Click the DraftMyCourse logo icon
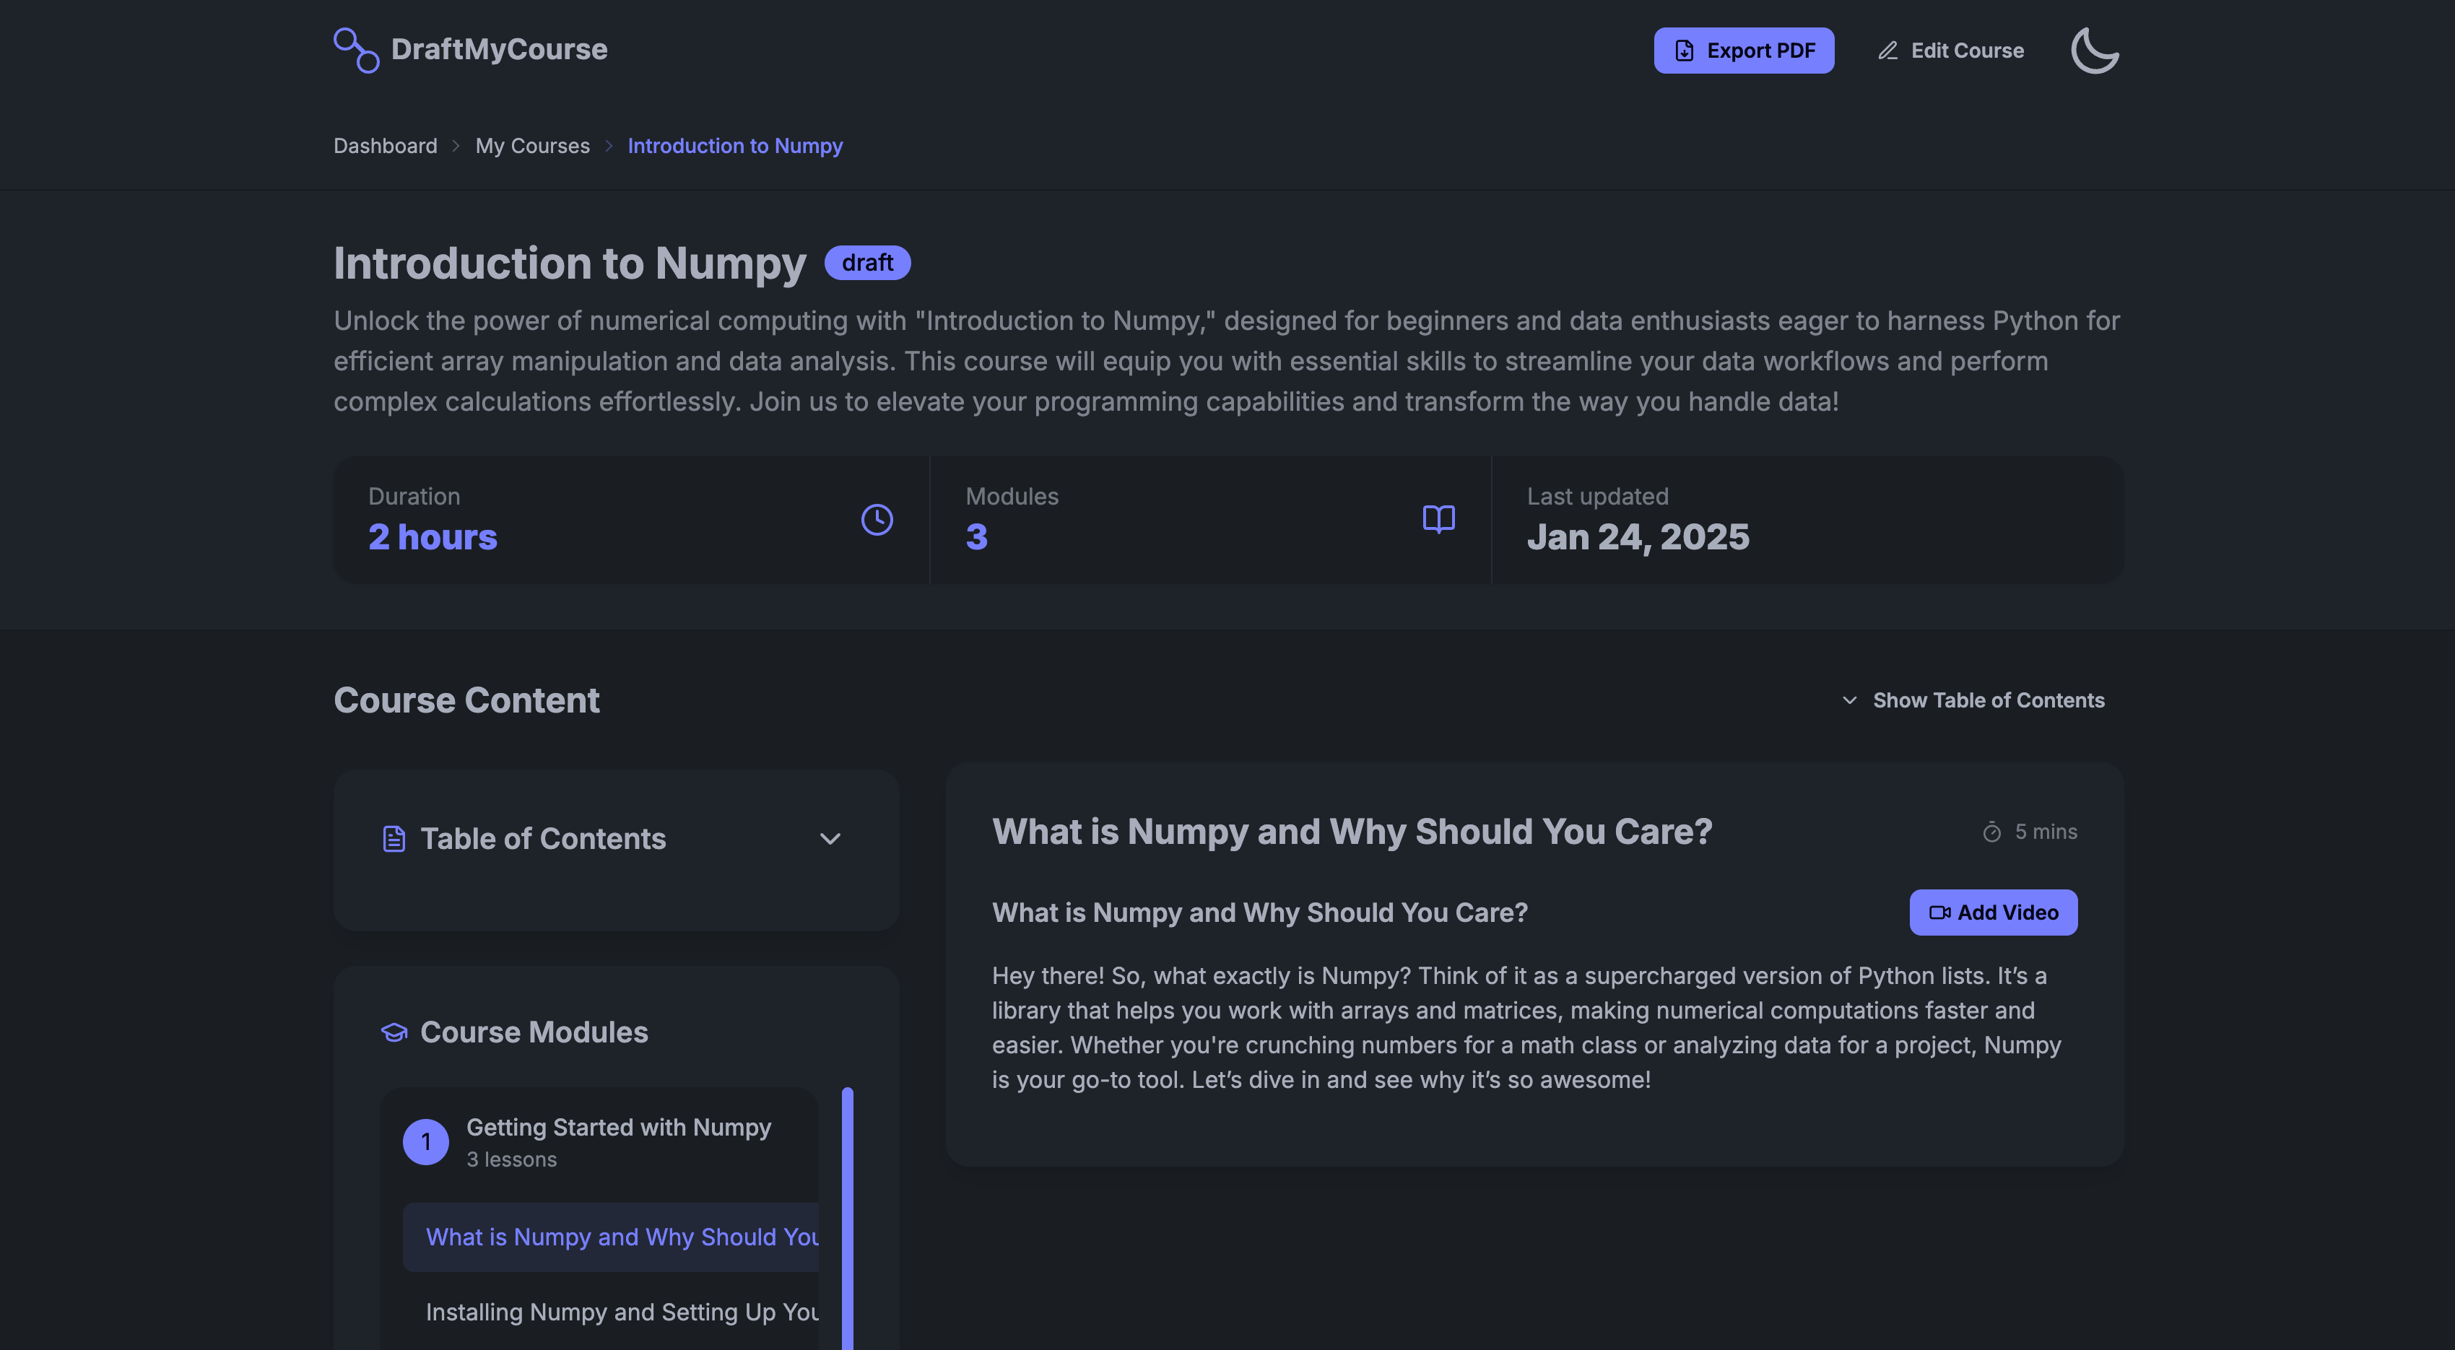 [355, 50]
